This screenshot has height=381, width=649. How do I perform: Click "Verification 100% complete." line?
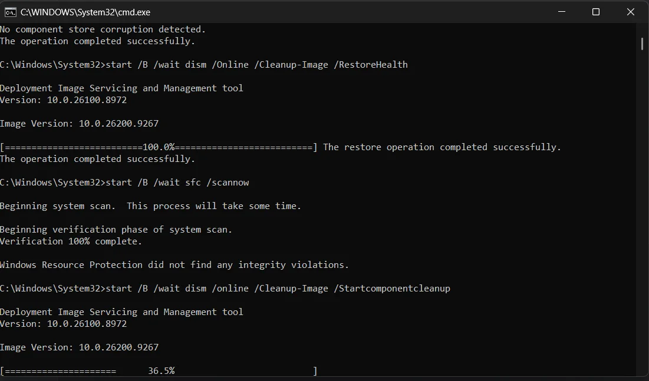coord(71,241)
